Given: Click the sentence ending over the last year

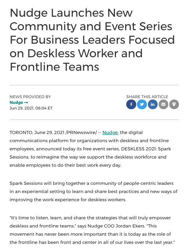Looking at the screenshot, I should tap(92, 234).
